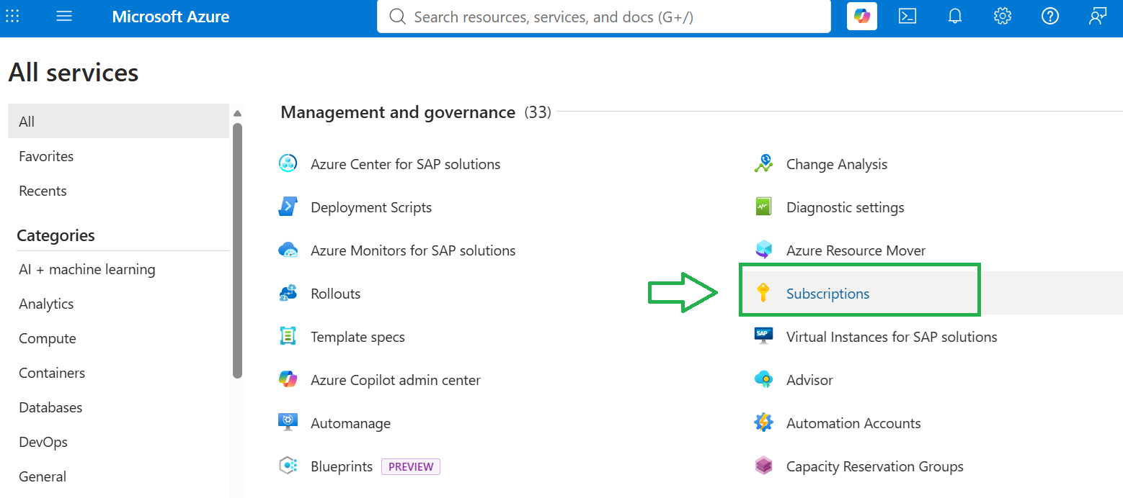Open Azure Monitors for SAP solutions link
The image size is (1123, 498).
click(413, 250)
